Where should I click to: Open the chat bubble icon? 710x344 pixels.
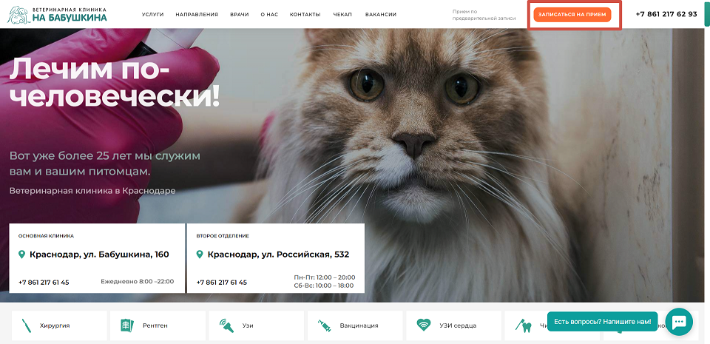[x=679, y=322]
